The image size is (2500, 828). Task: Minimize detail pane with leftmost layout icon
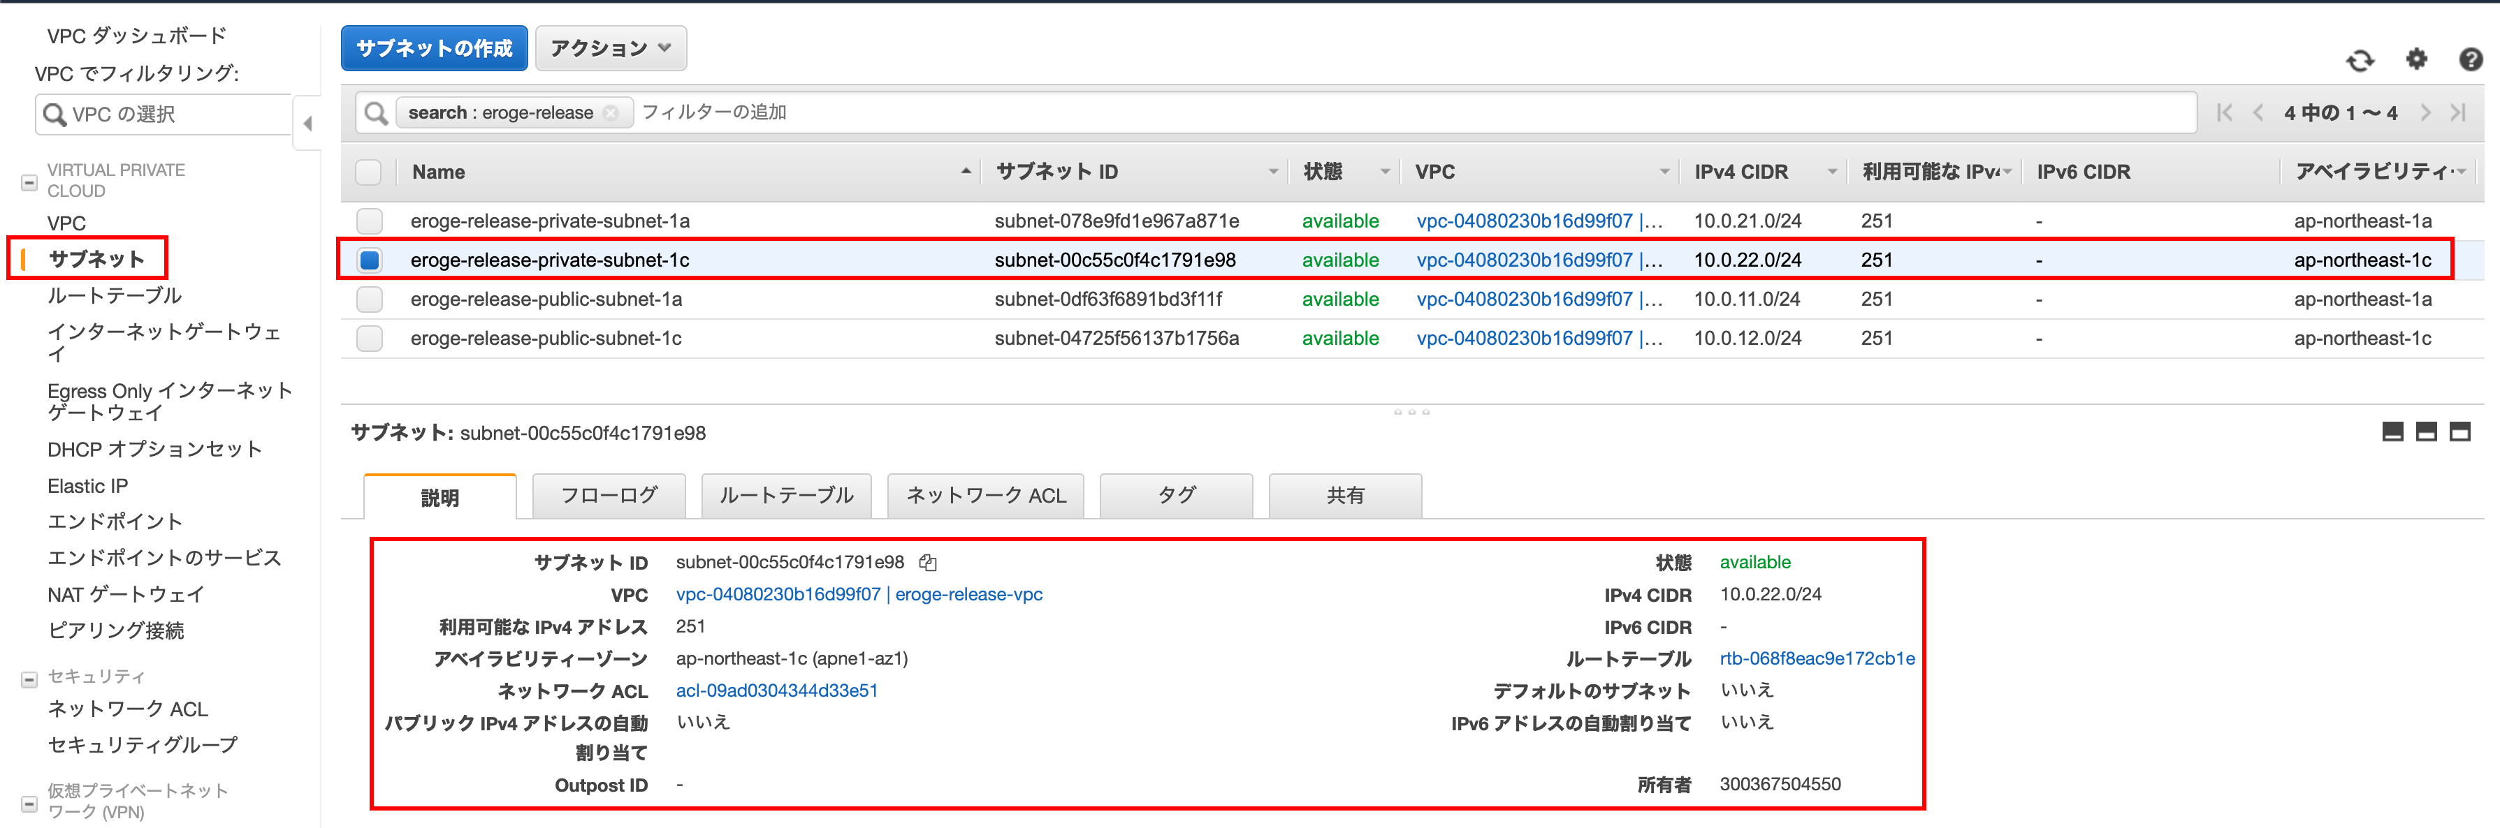[2392, 431]
